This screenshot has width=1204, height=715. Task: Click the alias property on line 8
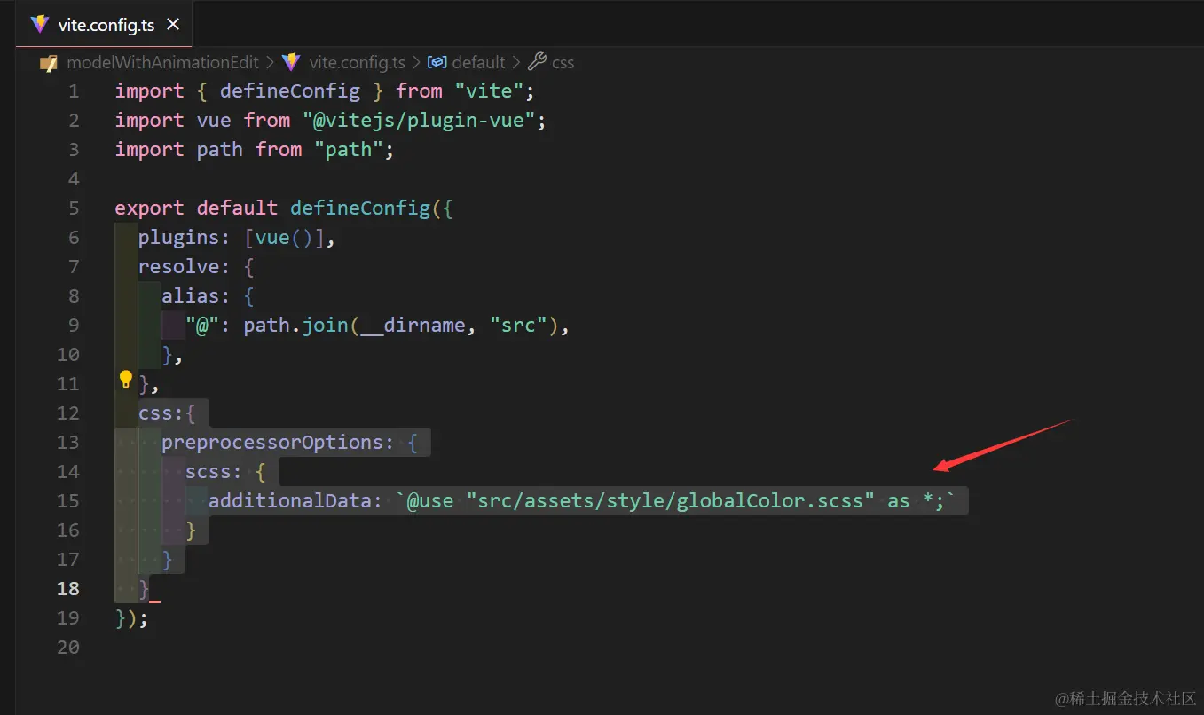pos(191,296)
